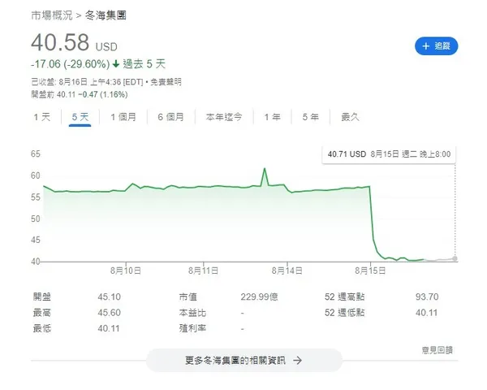Click the 52 週低點 label
487x390 pixels.
tap(344, 313)
